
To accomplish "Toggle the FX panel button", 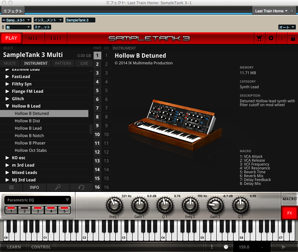I will coord(290,213).
